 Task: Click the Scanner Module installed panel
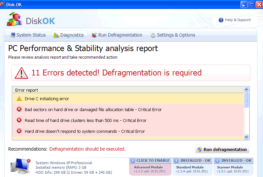point(233,167)
